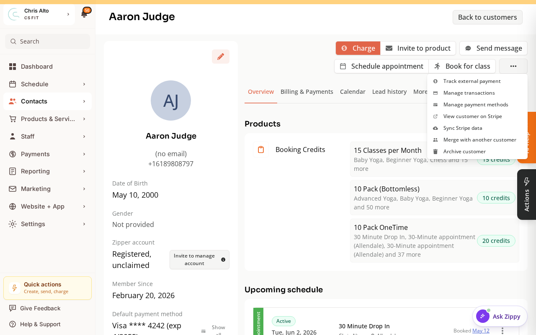
Task: Open the three-dot more actions button
Action: 513,66
